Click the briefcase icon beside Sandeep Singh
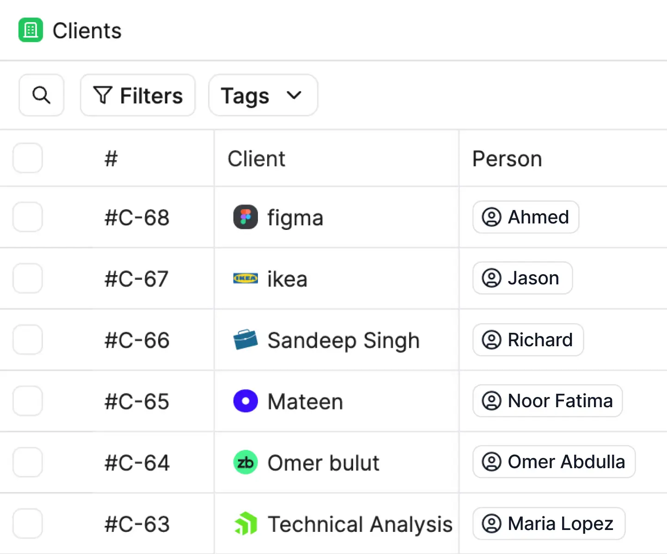The width and height of the screenshot is (667, 554). (245, 340)
